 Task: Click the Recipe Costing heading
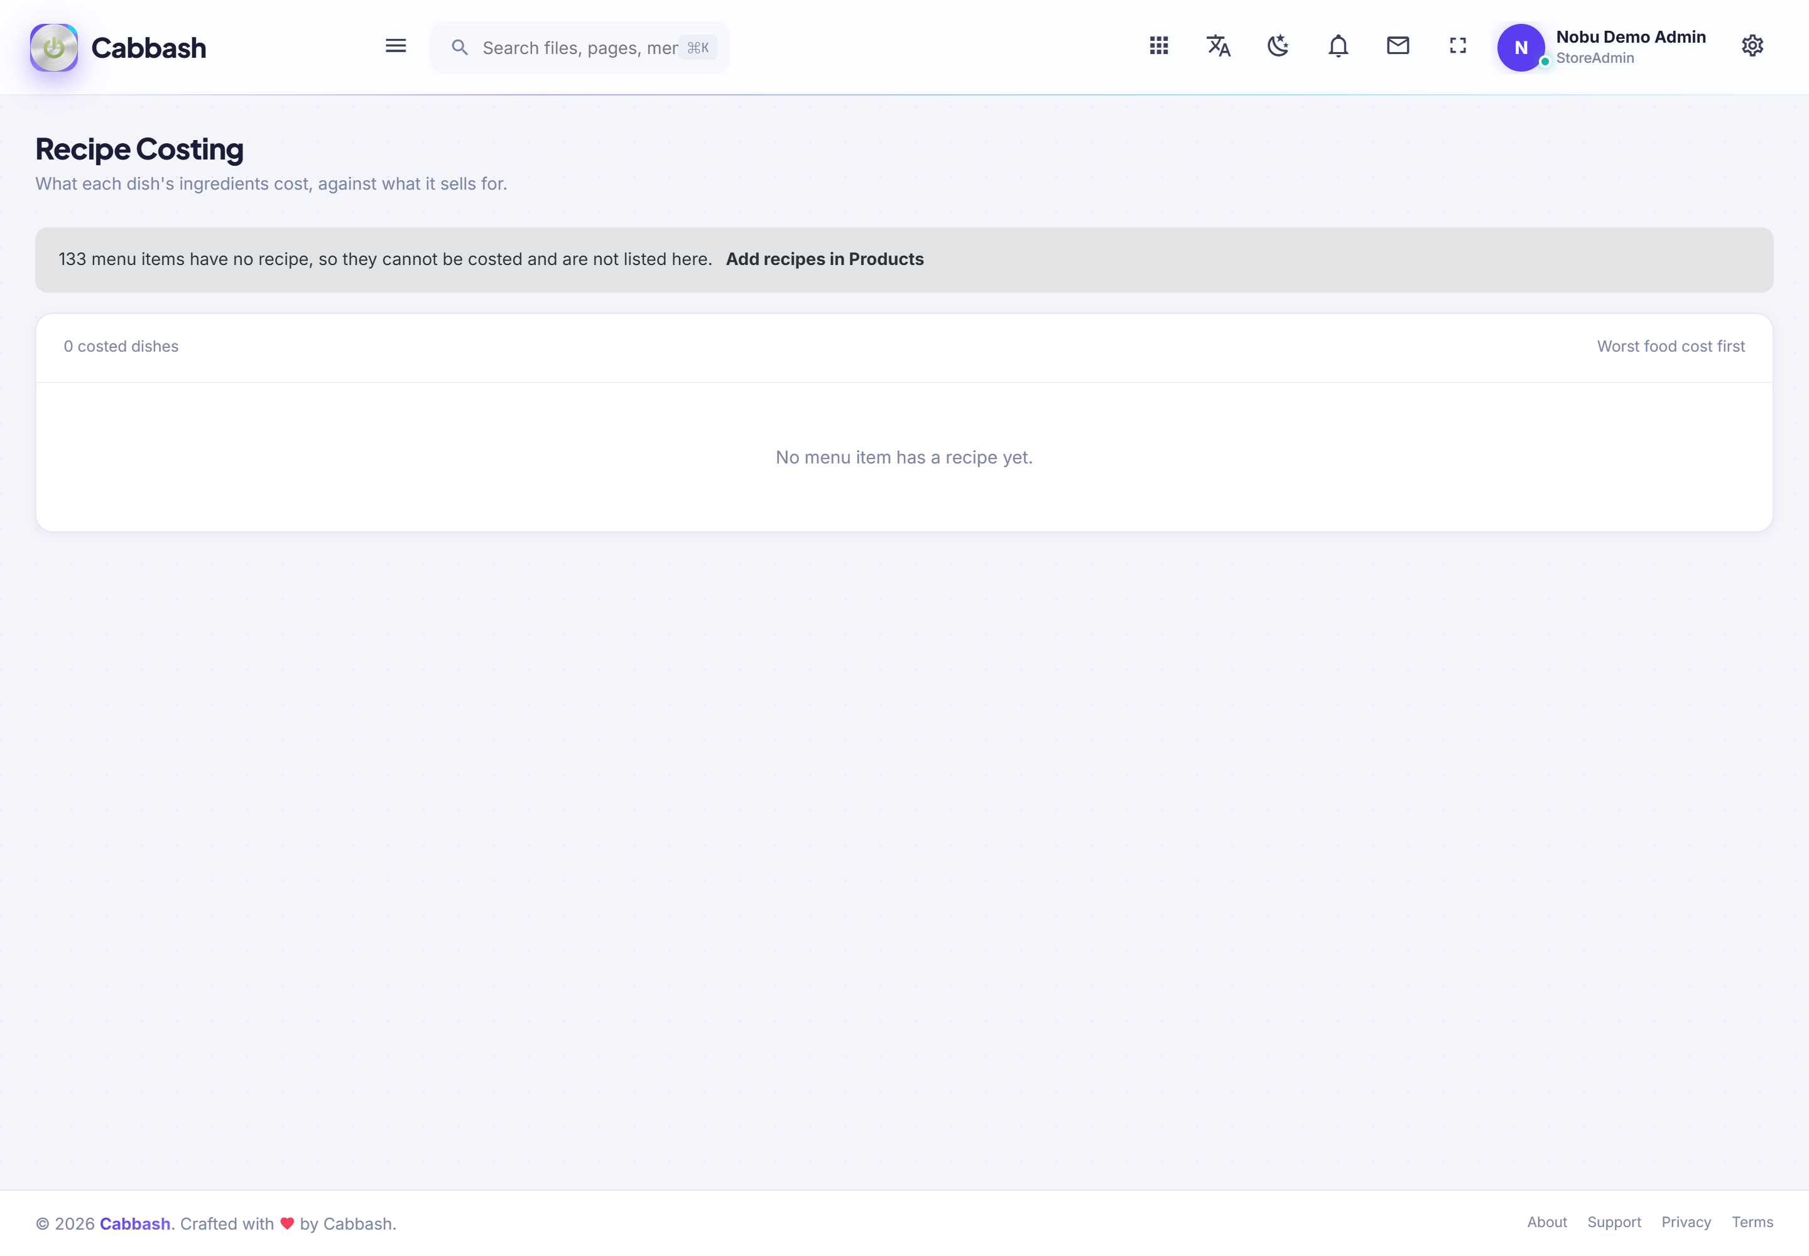point(139,149)
